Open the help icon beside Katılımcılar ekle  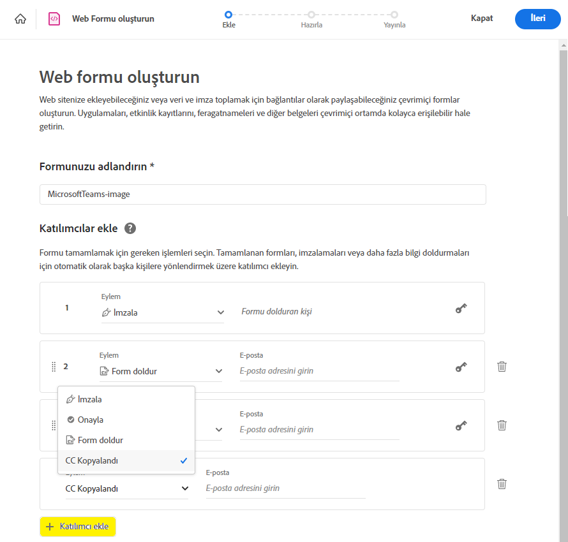[x=130, y=228]
